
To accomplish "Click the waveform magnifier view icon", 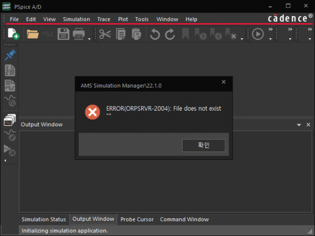I will click(x=10, y=101).
